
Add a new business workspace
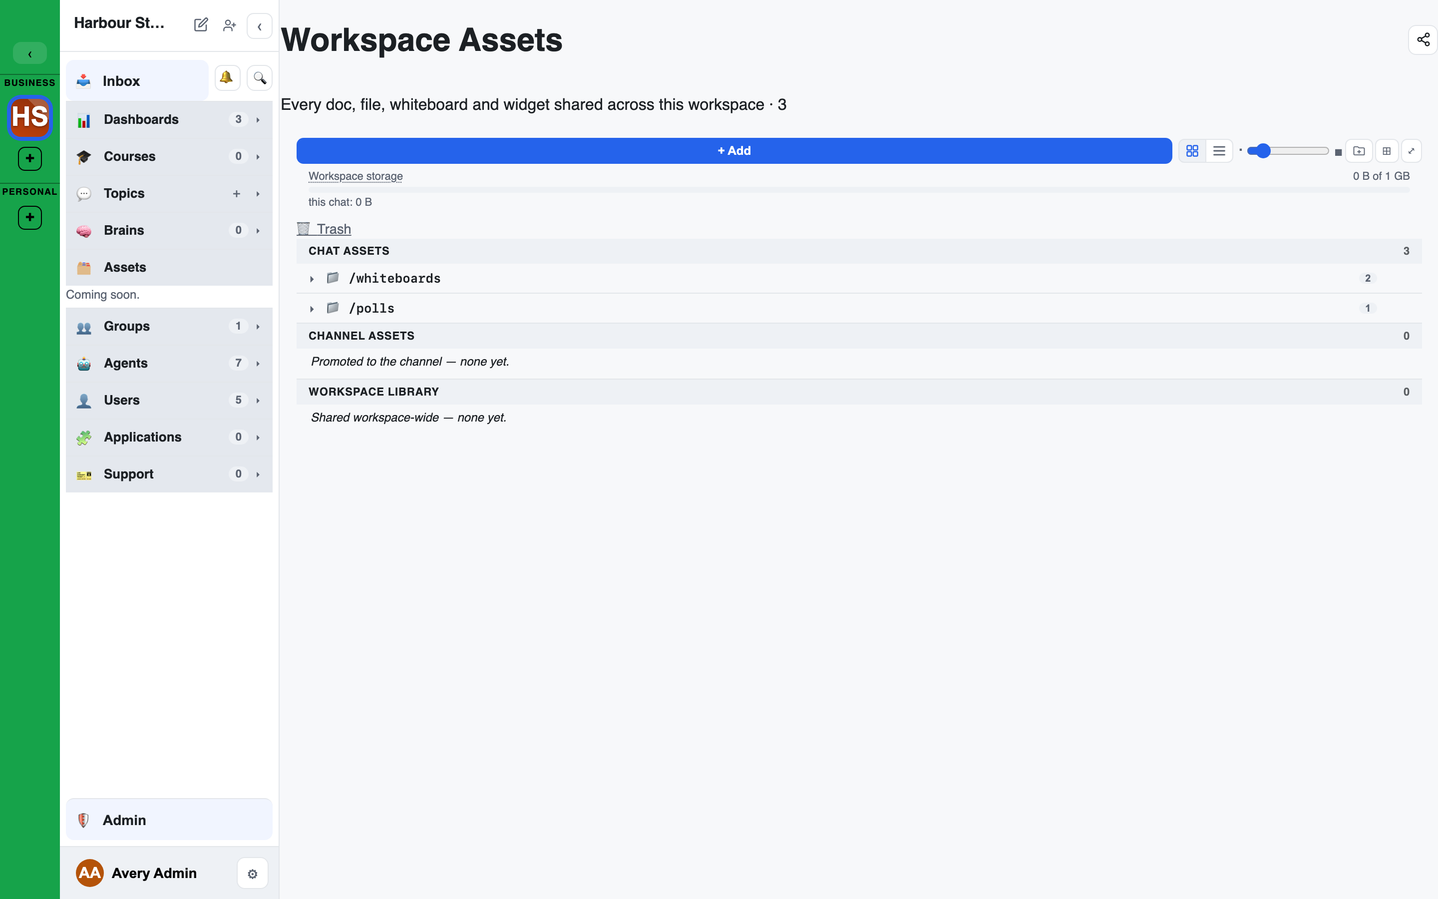[x=30, y=159]
